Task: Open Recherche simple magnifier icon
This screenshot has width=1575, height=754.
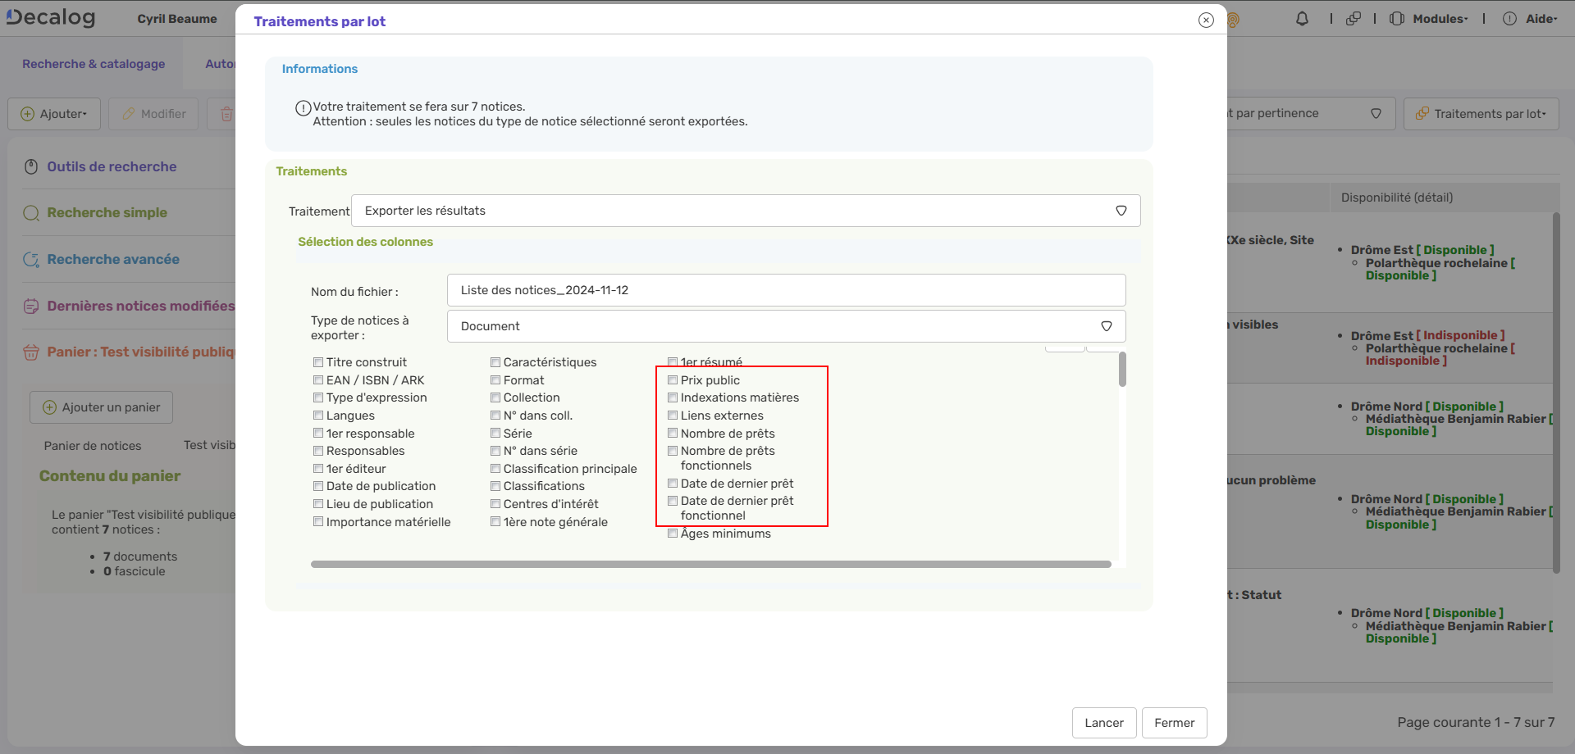Action: pos(31,213)
